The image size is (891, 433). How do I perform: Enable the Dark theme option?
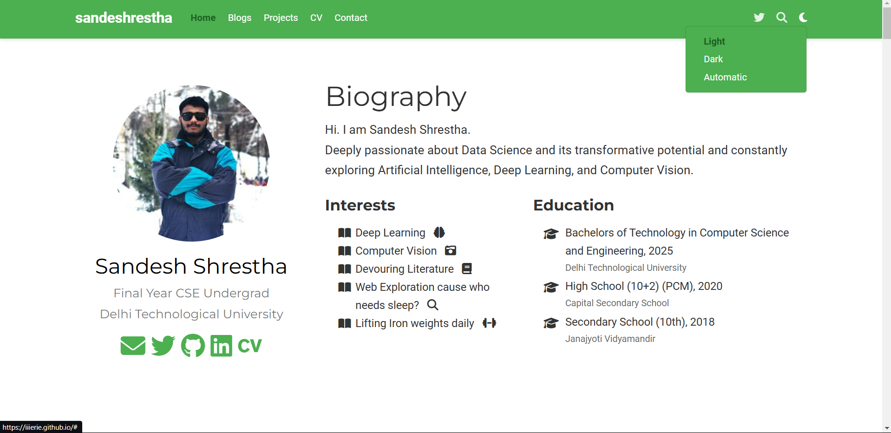(713, 59)
